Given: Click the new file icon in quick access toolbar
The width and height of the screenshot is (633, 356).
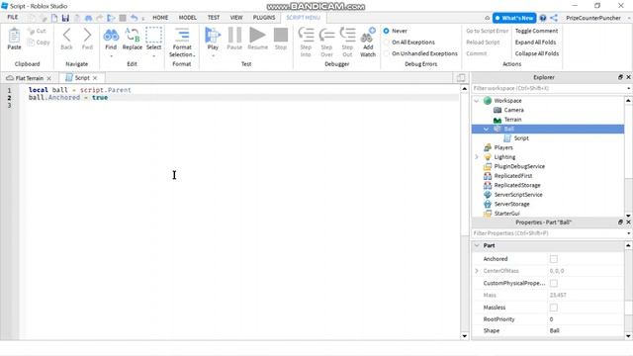Looking at the screenshot, I should point(54,18).
